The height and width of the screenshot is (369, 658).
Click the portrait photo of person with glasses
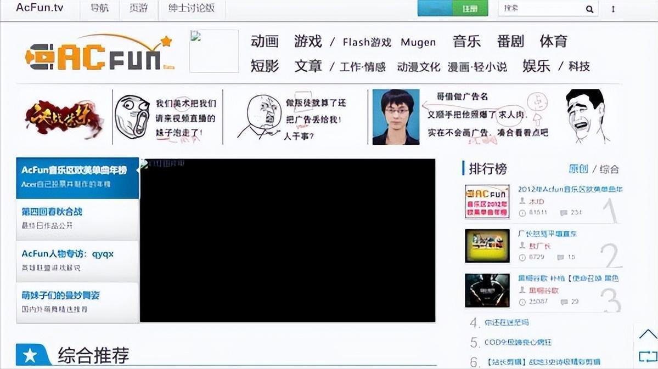pos(396,117)
